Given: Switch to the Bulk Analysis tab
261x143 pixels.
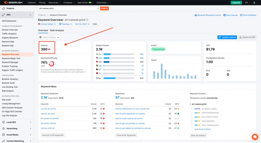Looking at the screenshot, I should 57,30.
